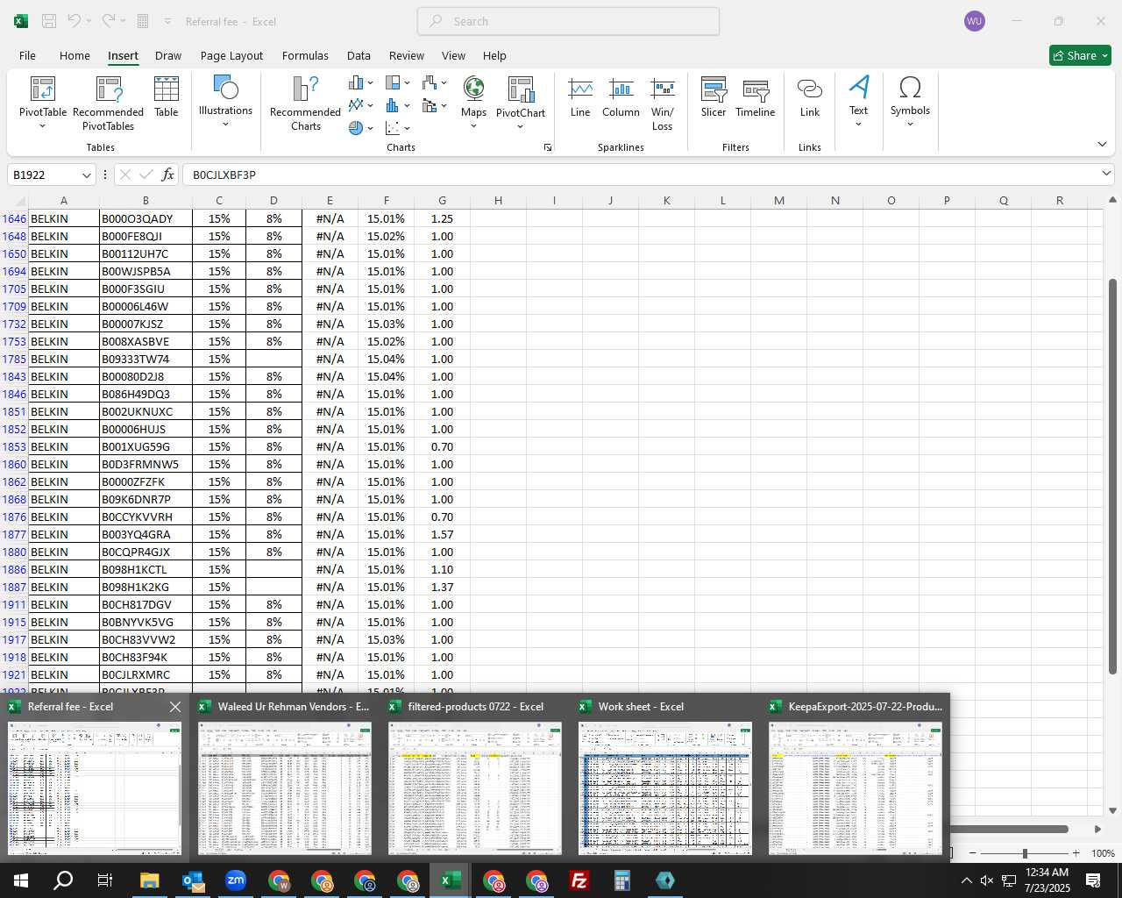Switch to the Data tab
Viewport: 1122px width, 898px height.
pyautogui.click(x=359, y=55)
